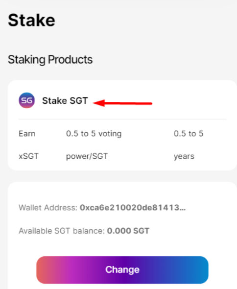
Task: Click the ellipsis ending the wallet address
Action: tap(183, 209)
